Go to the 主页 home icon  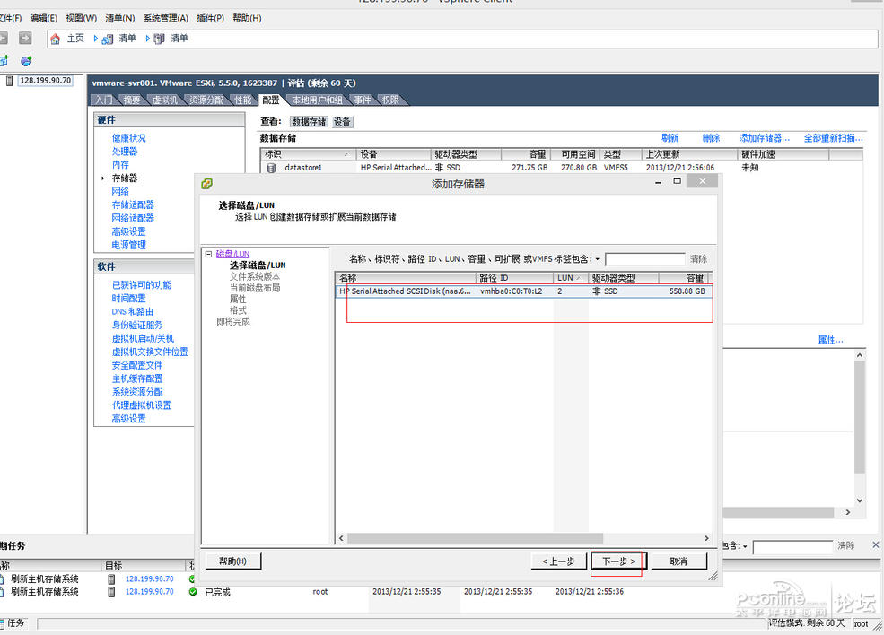[56, 39]
